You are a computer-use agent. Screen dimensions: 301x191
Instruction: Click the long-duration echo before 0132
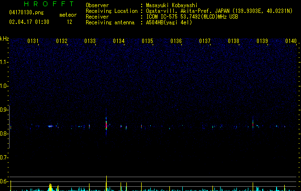(x=50, y=126)
